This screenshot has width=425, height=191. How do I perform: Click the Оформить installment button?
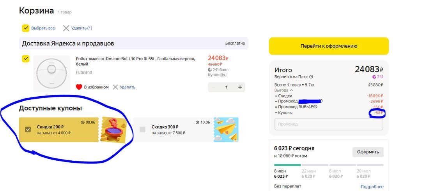tap(368, 152)
